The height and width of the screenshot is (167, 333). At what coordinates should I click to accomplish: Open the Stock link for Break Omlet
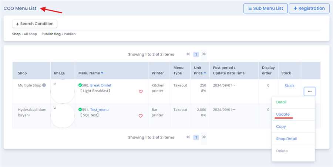(x=289, y=86)
